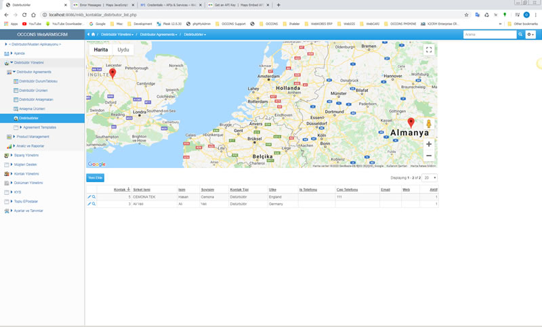Zoom in the map with plus button

[x=429, y=144]
